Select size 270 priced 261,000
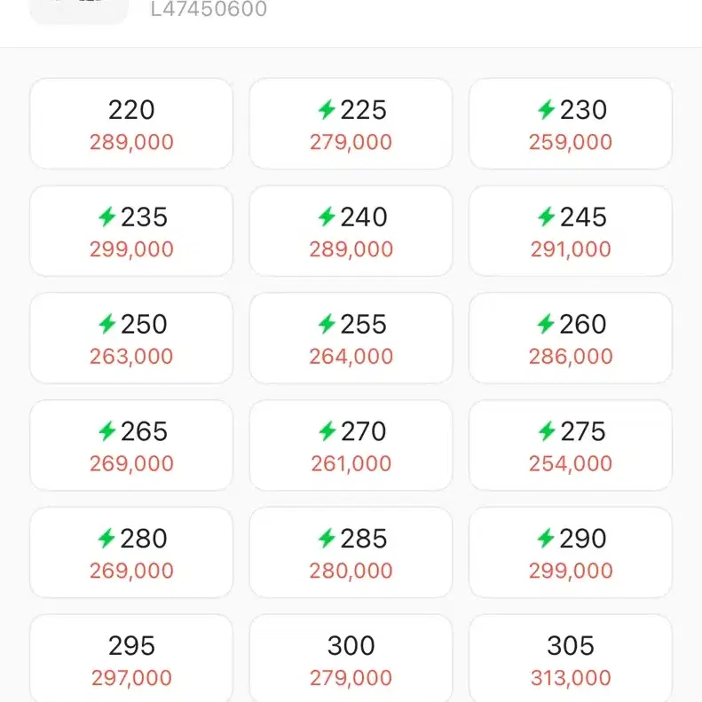Image resolution: width=702 pixels, height=702 pixels. pyautogui.click(x=351, y=446)
